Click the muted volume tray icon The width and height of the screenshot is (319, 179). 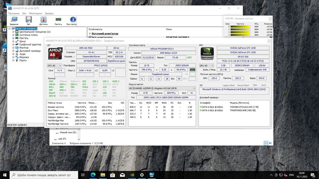tap(286, 175)
